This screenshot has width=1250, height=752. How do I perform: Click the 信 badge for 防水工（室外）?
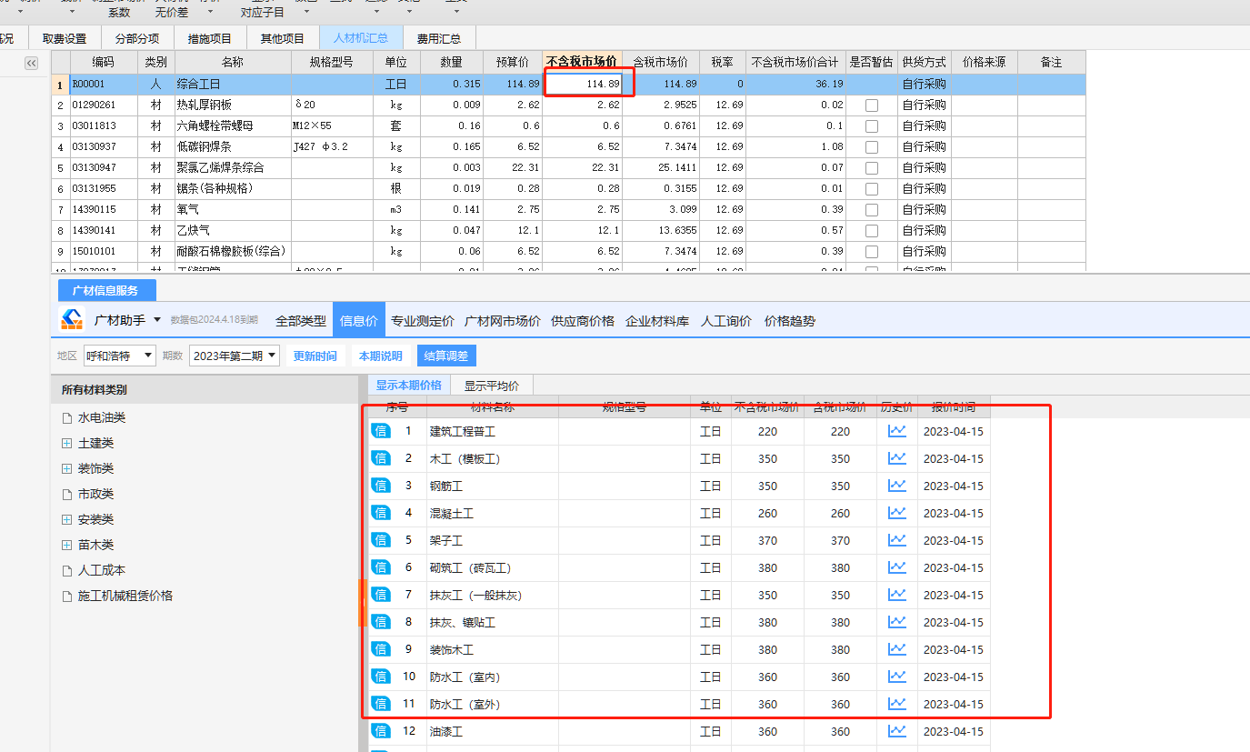pos(381,704)
